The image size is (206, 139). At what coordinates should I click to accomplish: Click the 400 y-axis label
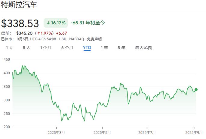pyautogui.click(x=7, y=73)
